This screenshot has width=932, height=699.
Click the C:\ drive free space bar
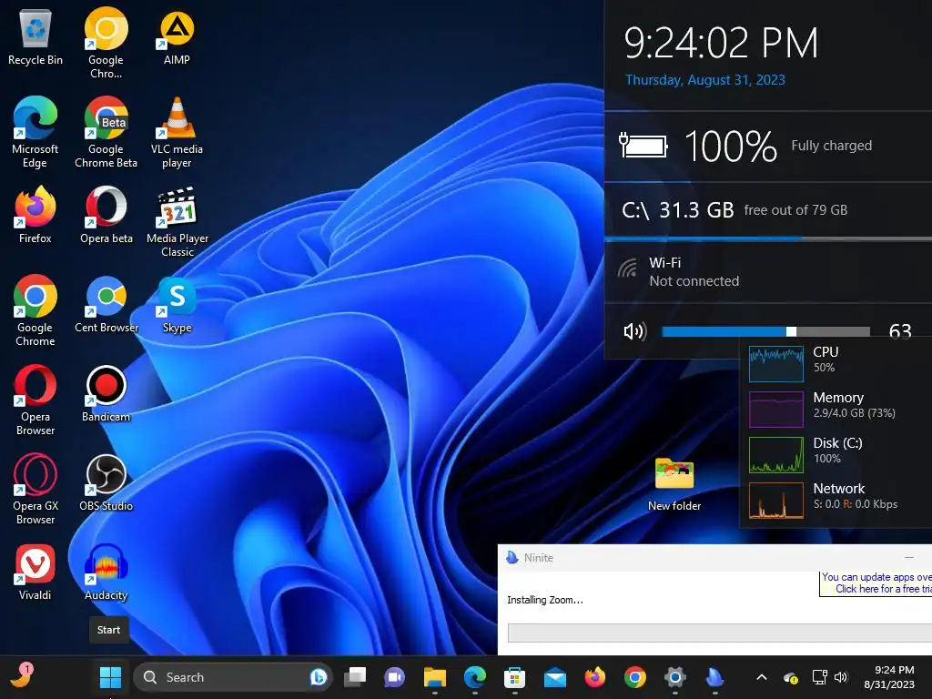click(768, 239)
